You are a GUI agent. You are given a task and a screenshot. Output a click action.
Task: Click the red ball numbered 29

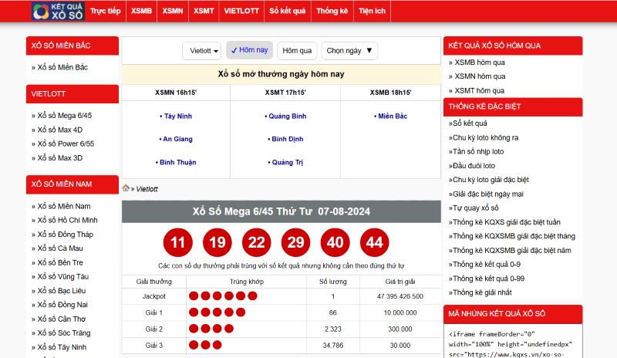pos(295,242)
